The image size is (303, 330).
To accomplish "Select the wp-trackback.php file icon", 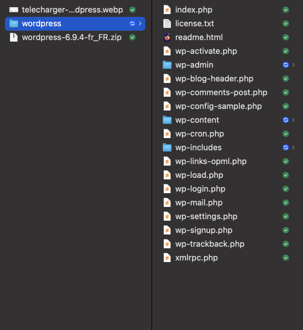I will (167, 244).
